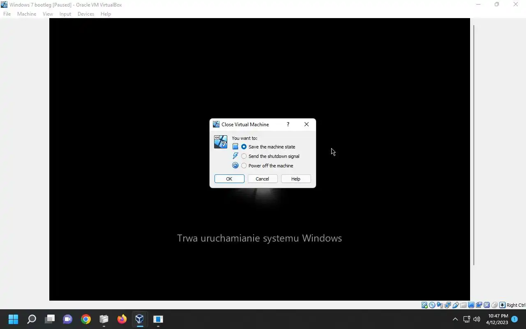Click optical disk indicator in status bar
The image size is (526, 329).
click(432, 305)
